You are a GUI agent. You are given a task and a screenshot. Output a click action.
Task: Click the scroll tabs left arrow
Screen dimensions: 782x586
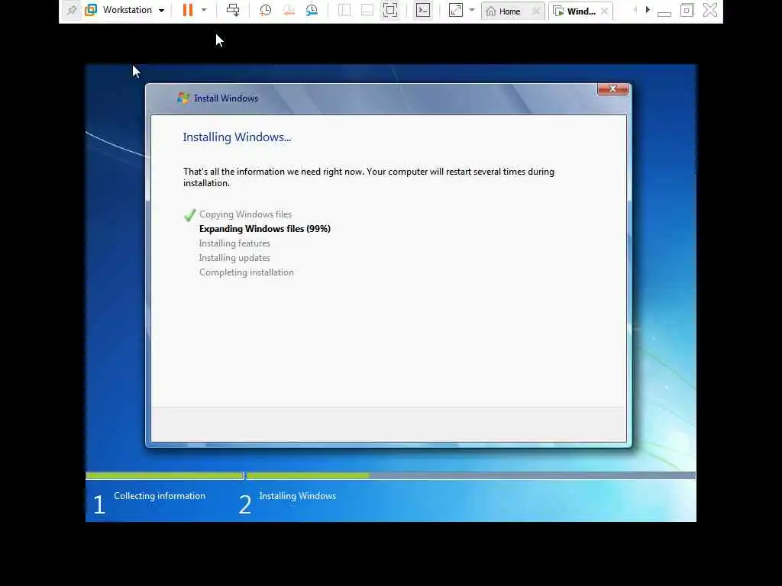635,9
